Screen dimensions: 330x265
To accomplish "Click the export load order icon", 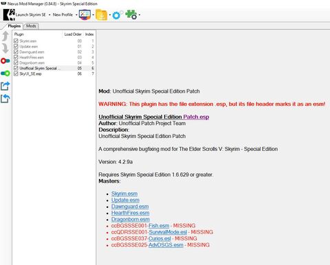I will pyautogui.click(x=5, y=86).
